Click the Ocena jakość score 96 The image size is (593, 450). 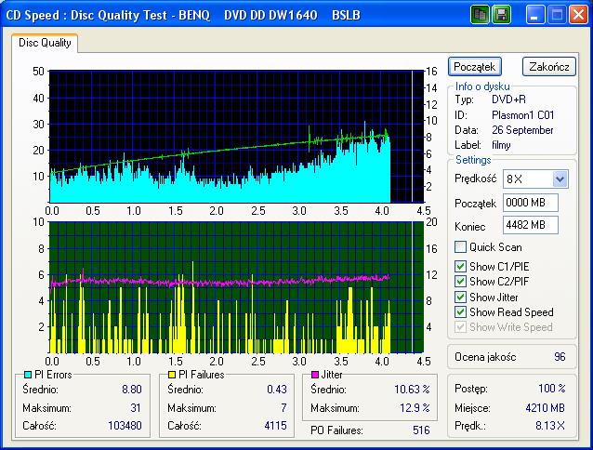[560, 357]
